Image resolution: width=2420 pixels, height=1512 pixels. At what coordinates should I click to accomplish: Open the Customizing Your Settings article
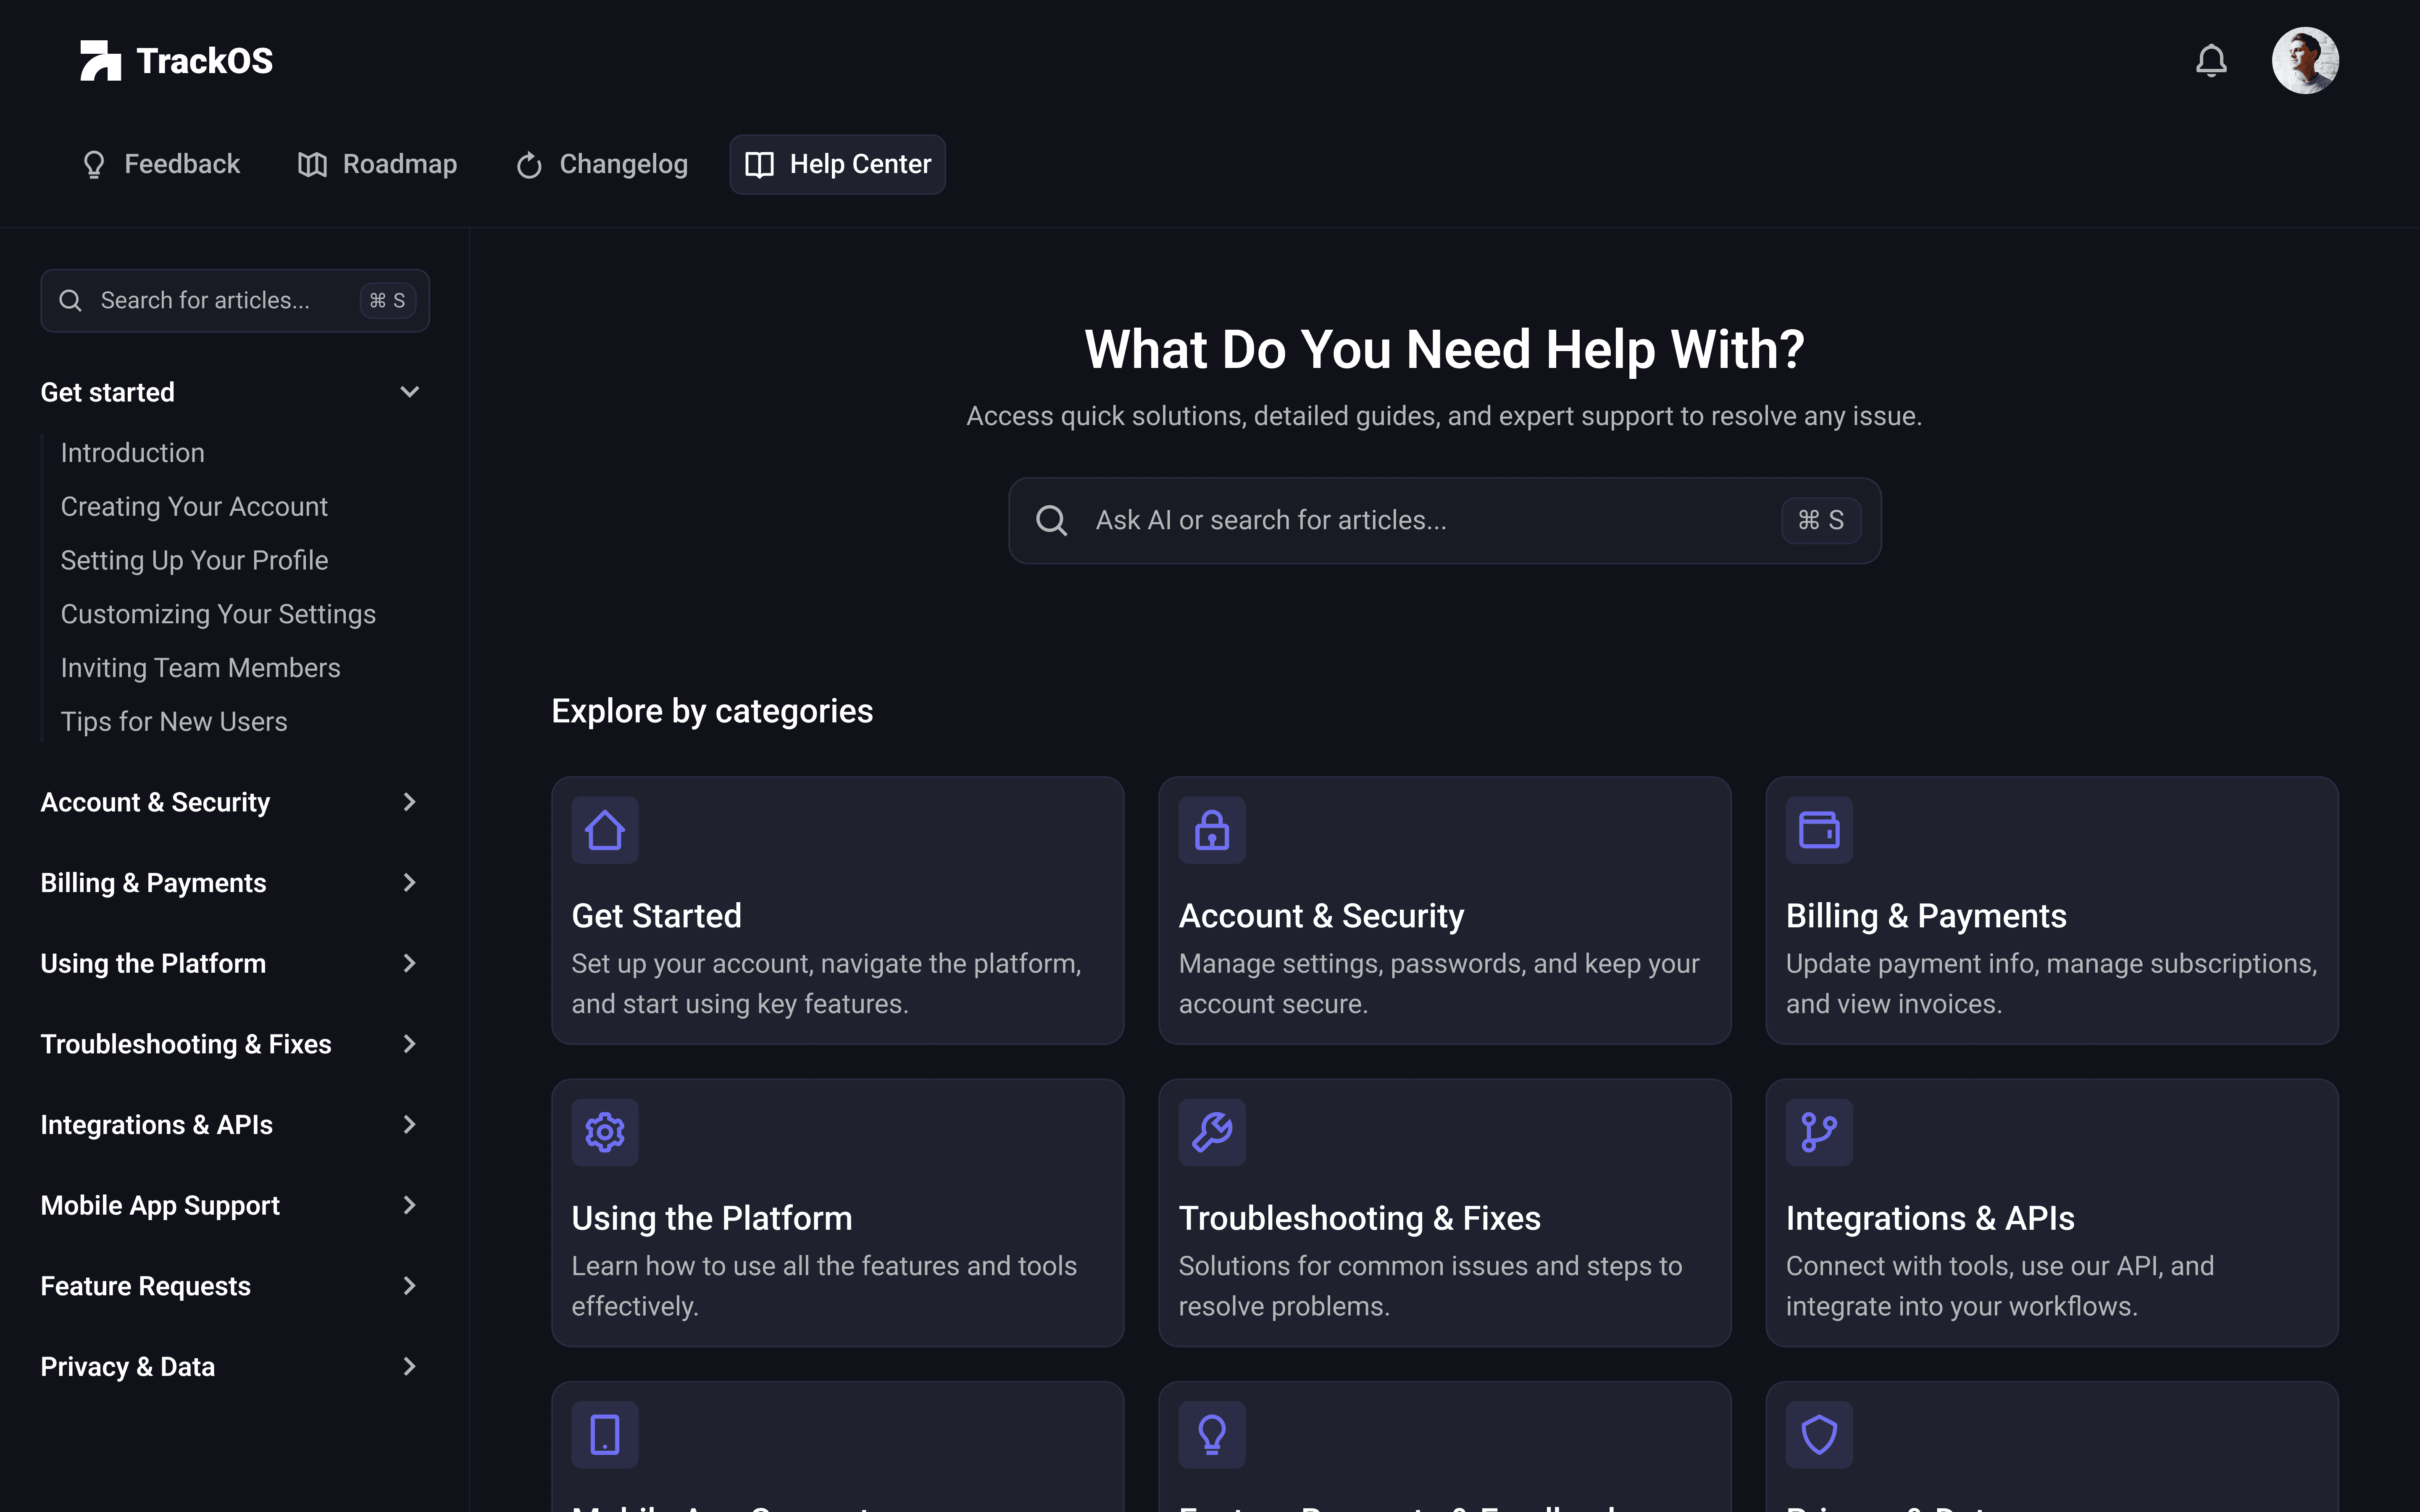[218, 614]
